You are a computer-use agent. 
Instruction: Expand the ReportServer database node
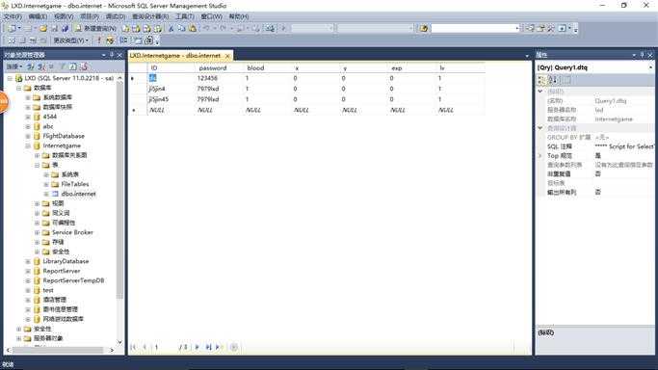coord(28,271)
